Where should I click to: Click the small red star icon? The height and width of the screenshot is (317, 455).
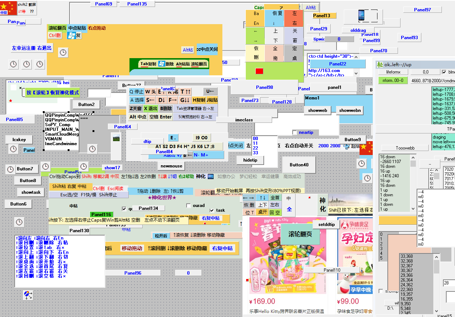[x=11, y=101]
